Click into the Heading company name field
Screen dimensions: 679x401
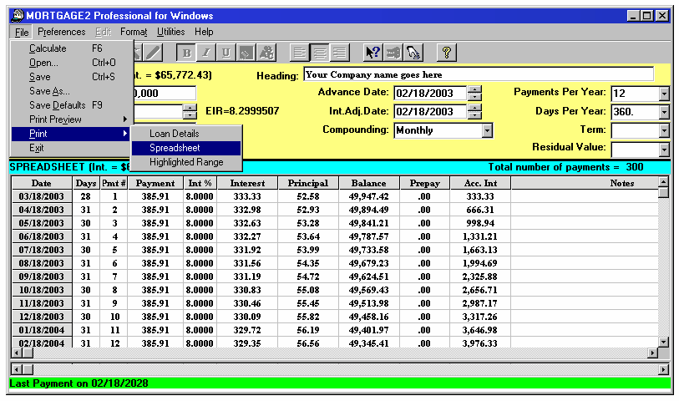478,74
